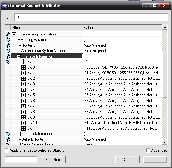Image resolution: width=172 pixels, height=168 pixels.
Task: Click the row 1 value with 190.50.50.1
Action: pos(122,73)
